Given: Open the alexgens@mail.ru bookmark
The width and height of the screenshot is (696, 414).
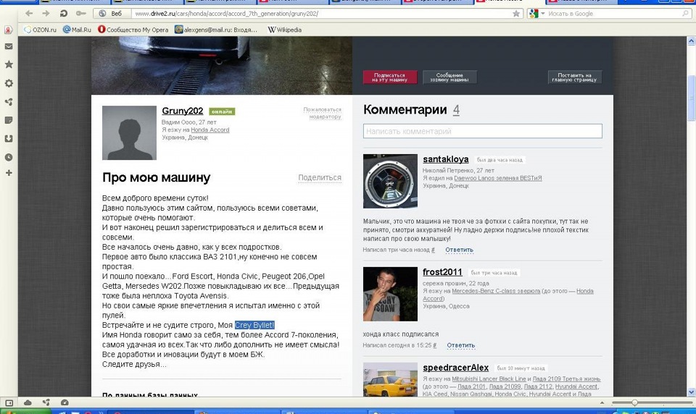Looking at the screenshot, I should [x=216, y=30].
